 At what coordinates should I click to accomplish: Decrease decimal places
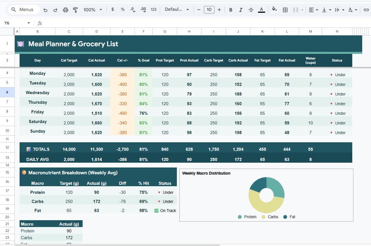pos(133,10)
